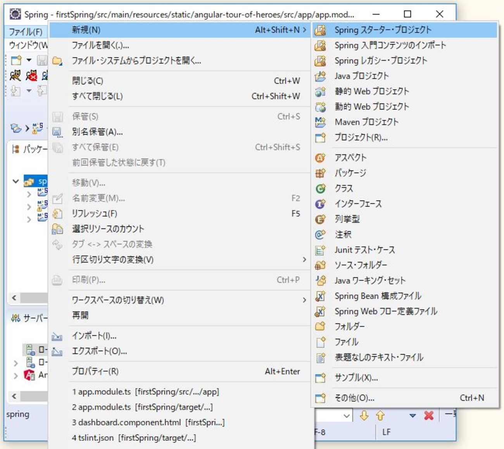Image resolution: width=504 pixels, height=449 pixels.
Task: Select すべて閉じる(L) menu entry
Action: (x=180, y=96)
